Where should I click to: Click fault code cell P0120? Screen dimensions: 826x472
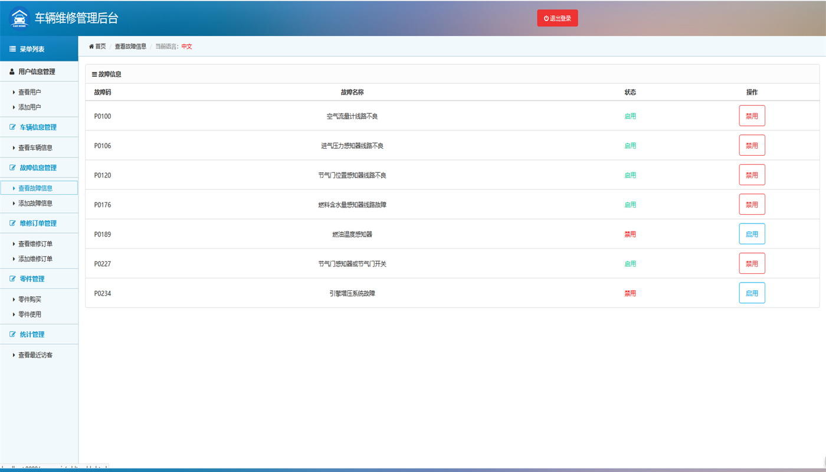point(103,175)
